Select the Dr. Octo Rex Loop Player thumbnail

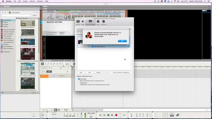(x=27, y=42)
